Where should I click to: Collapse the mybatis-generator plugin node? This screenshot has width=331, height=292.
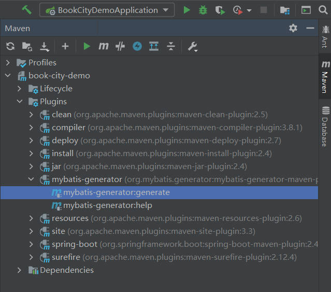[32, 179]
